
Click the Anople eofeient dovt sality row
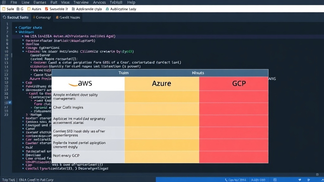(88, 97)
